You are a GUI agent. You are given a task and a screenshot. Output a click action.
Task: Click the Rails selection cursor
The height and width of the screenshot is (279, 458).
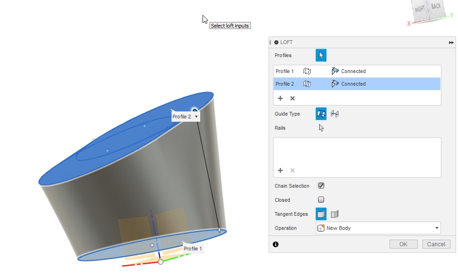click(321, 128)
